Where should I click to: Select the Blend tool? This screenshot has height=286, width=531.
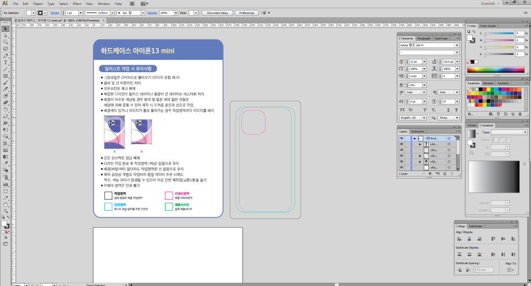click(5, 170)
